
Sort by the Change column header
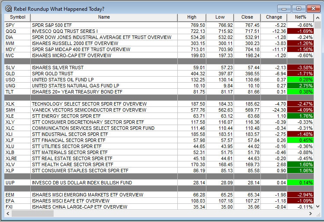(x=274, y=17)
